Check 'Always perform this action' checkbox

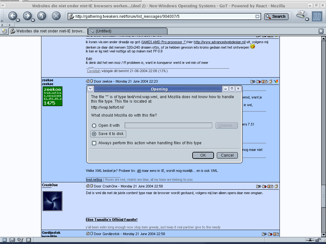[94, 143]
